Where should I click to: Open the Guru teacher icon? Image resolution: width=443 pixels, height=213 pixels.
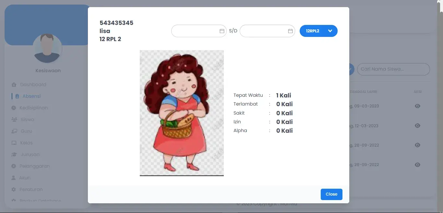pyautogui.click(x=14, y=131)
